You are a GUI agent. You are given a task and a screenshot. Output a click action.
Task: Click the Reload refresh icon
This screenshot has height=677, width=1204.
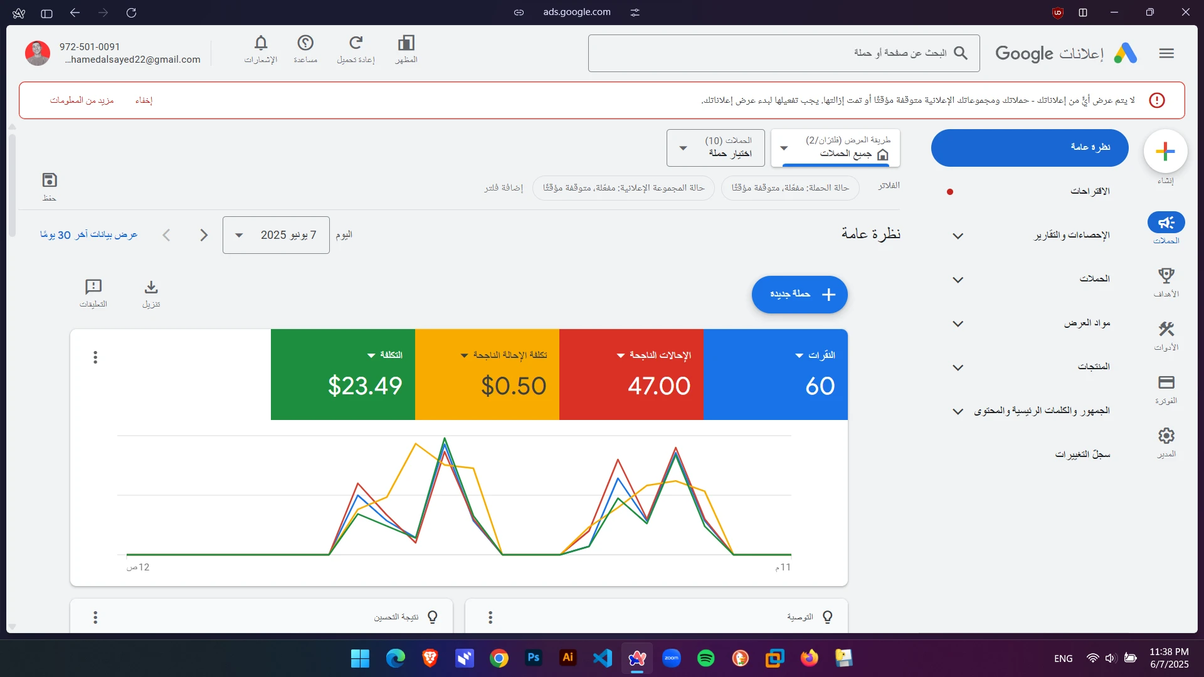tap(356, 43)
